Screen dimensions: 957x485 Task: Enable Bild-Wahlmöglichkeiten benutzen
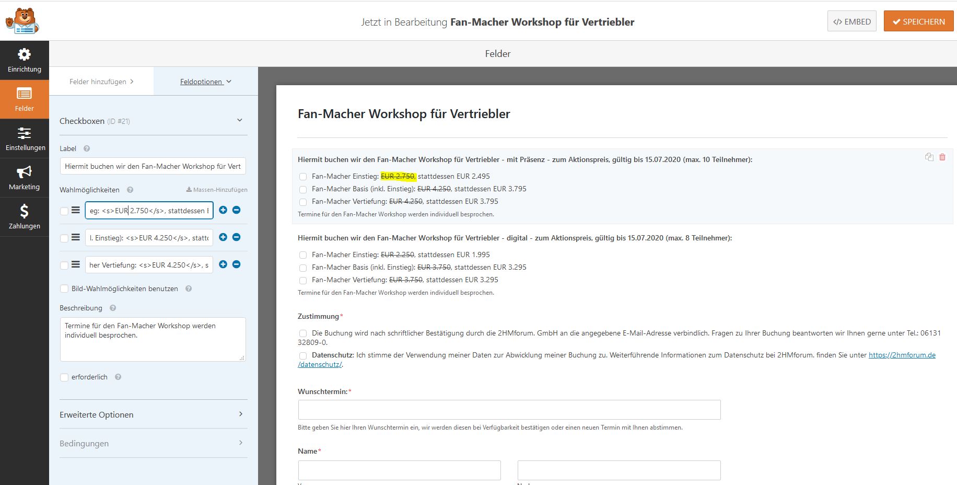coord(64,288)
